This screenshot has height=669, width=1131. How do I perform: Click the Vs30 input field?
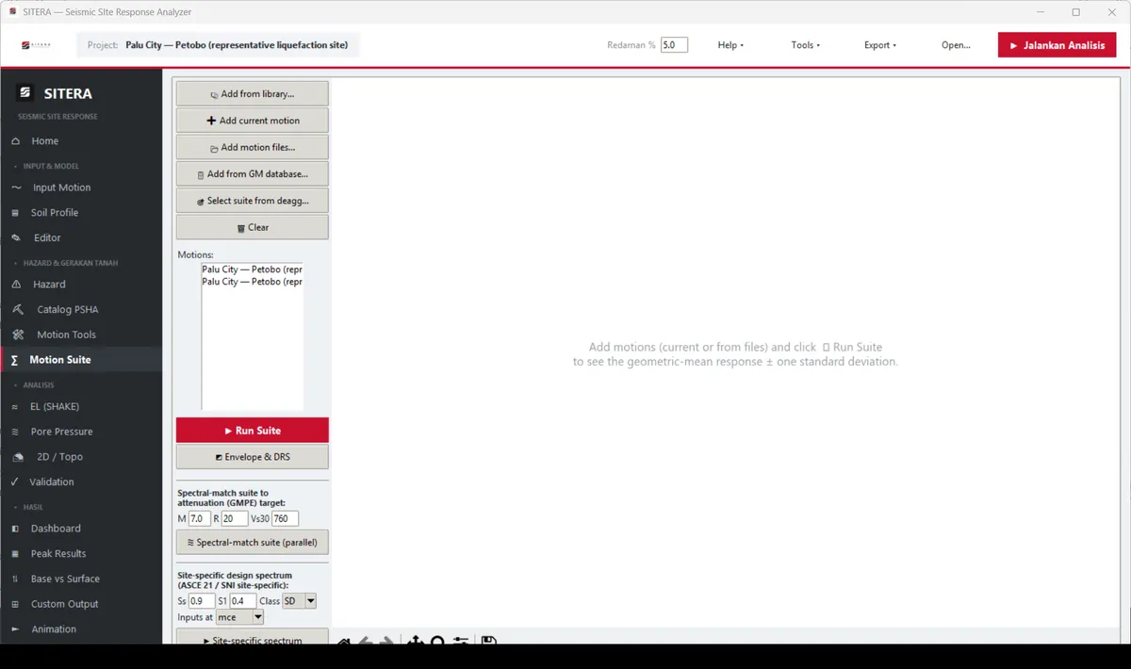pyautogui.click(x=285, y=519)
